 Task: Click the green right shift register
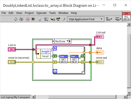point(83,56)
